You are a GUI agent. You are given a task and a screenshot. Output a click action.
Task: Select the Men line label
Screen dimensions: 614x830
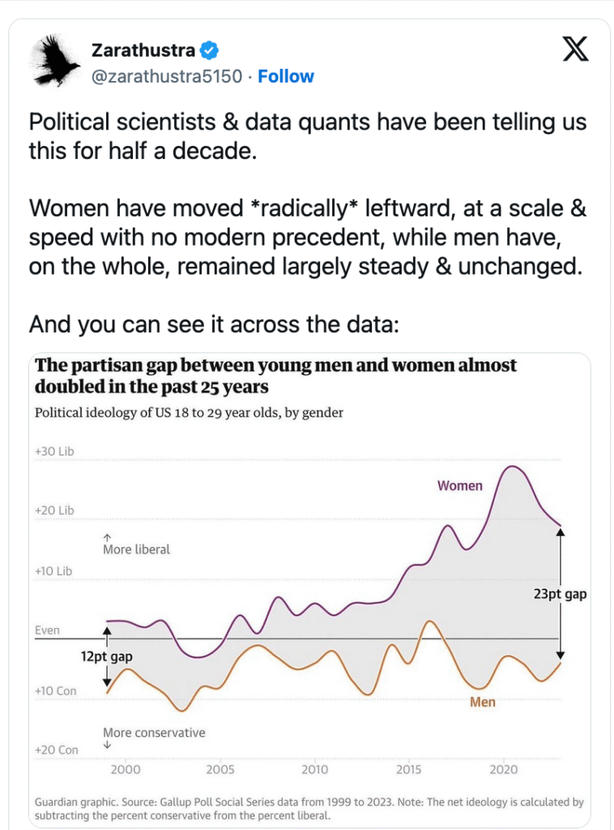point(482,702)
